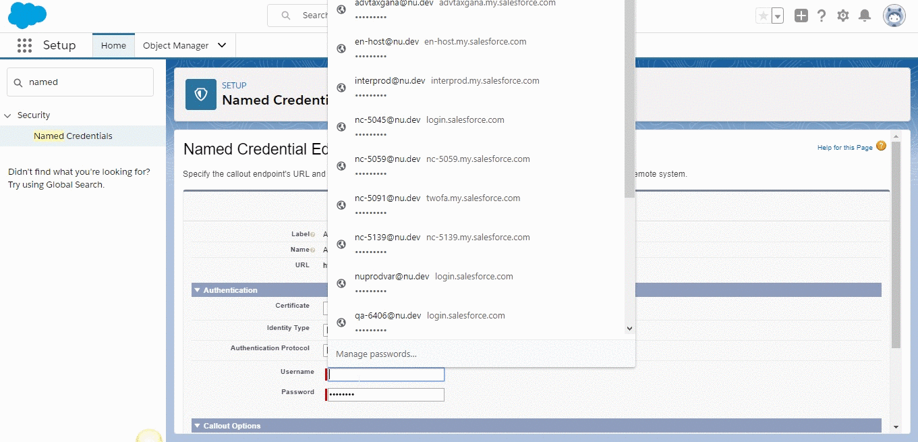Open the favorites list dropdown arrow
This screenshot has width=918, height=442.
click(778, 16)
